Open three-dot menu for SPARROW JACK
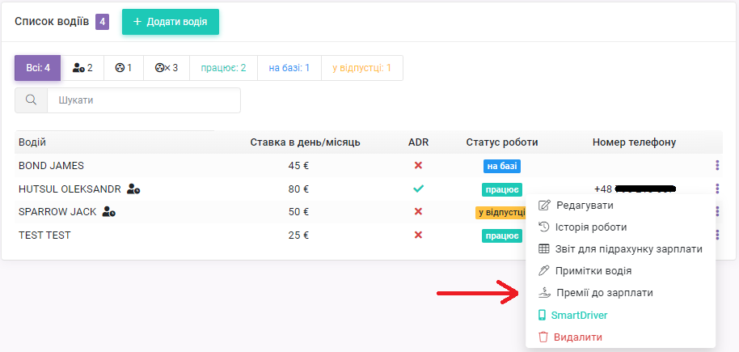739x352 pixels. (717, 211)
